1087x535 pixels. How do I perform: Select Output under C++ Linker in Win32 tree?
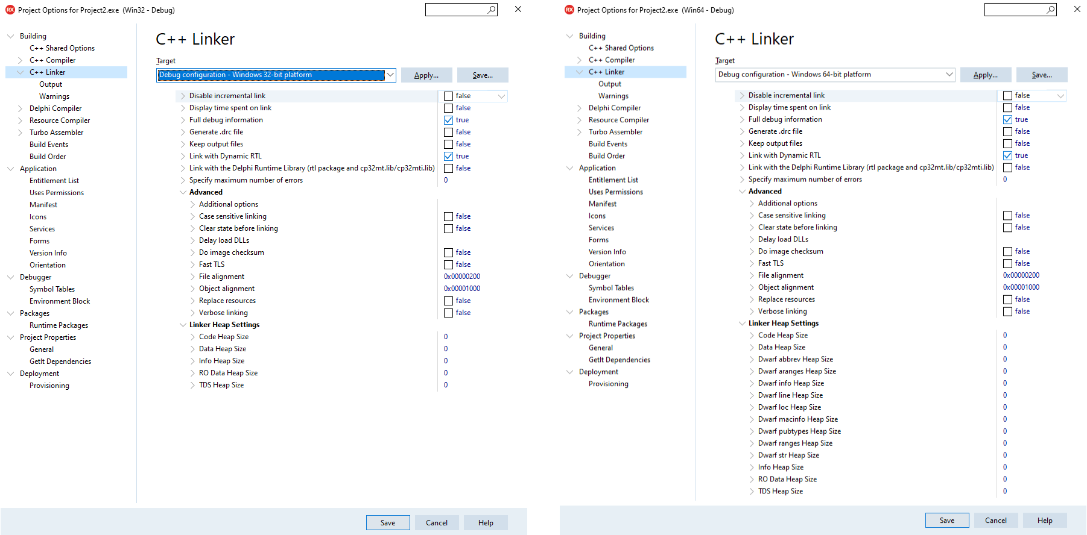(51, 84)
